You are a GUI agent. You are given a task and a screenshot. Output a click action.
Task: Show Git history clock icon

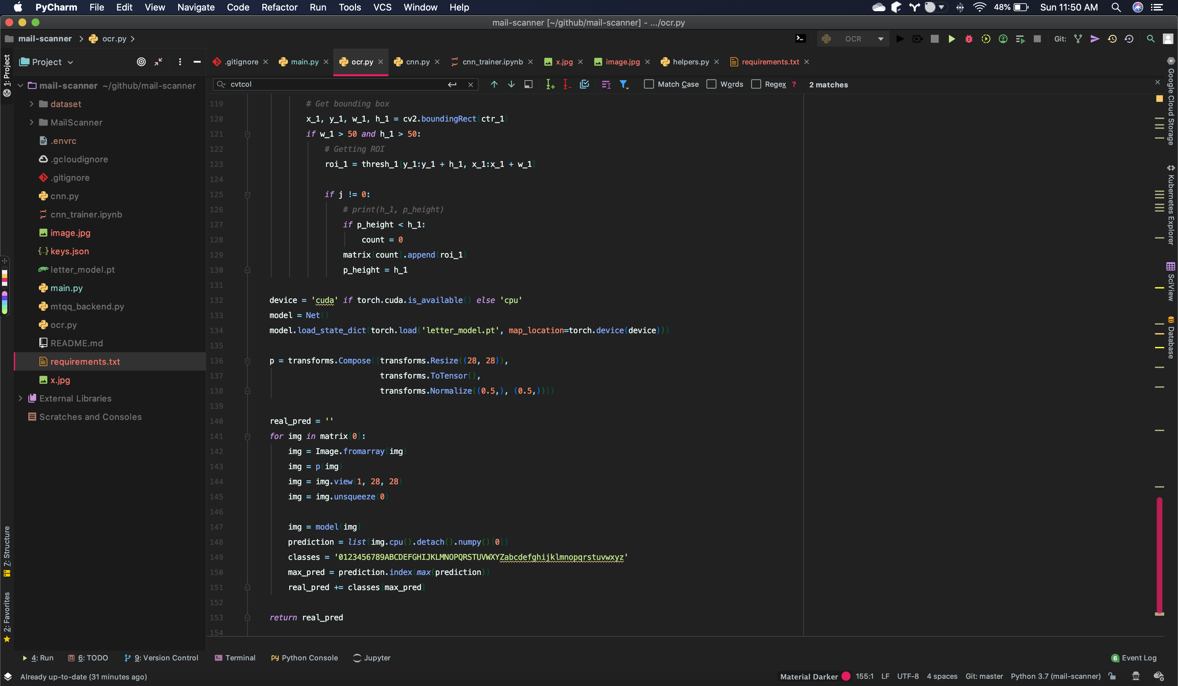pos(1112,39)
